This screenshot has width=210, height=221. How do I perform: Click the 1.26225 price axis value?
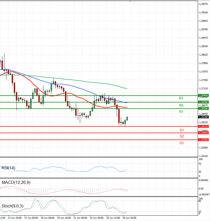coord(203,122)
